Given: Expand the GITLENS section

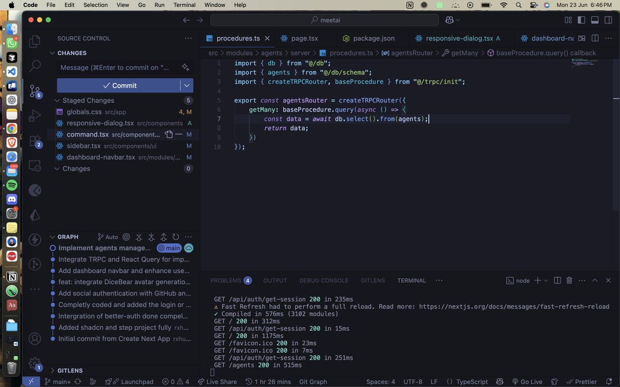Looking at the screenshot, I should 52,370.
